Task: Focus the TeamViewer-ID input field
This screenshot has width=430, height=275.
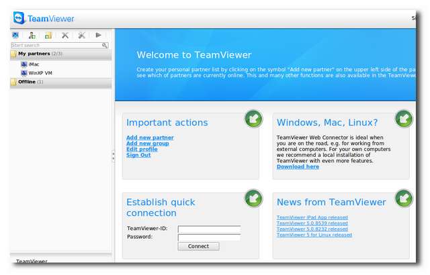Action: click(x=209, y=229)
